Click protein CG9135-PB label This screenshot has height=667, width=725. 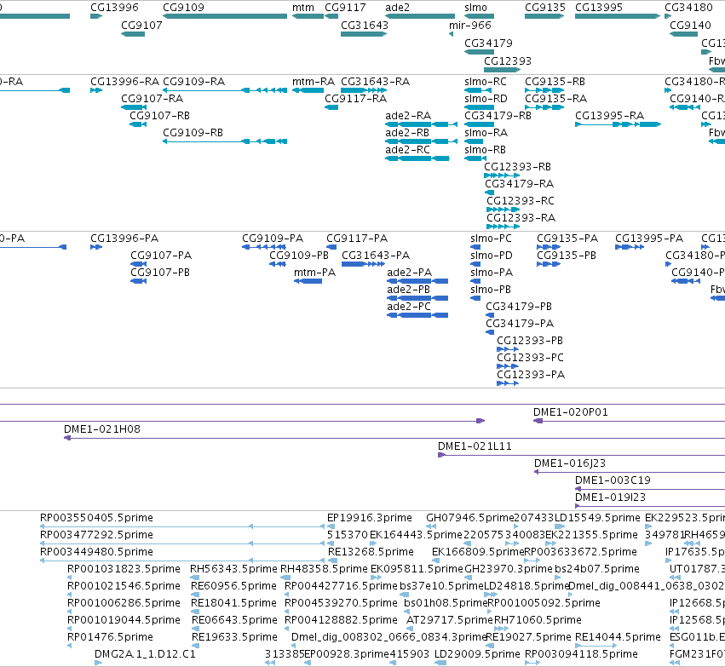point(567,256)
